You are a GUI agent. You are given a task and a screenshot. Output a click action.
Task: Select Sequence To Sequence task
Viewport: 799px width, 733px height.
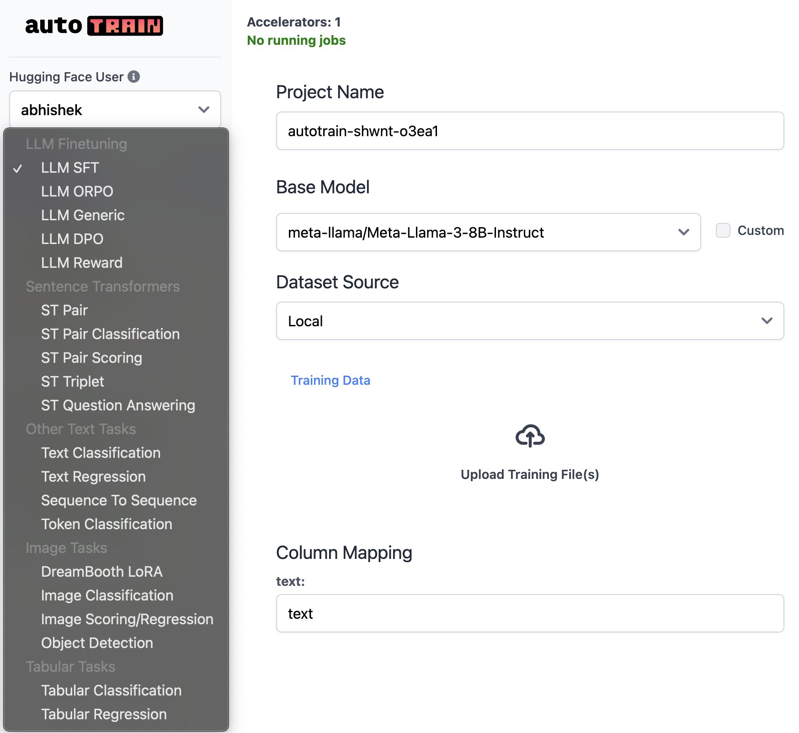coord(116,500)
